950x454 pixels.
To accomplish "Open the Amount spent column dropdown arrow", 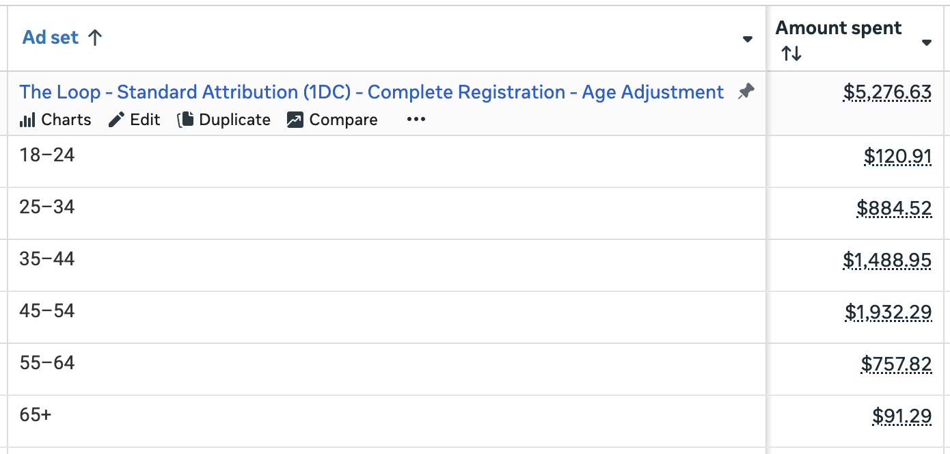I will pos(927,42).
